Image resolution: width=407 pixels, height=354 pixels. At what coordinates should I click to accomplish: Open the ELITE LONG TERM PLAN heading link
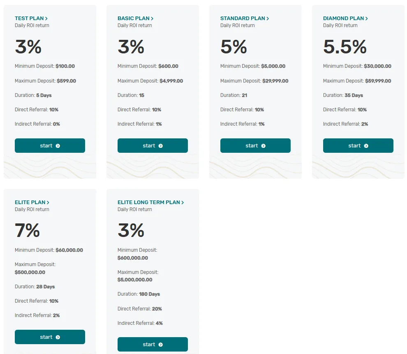[x=148, y=202]
